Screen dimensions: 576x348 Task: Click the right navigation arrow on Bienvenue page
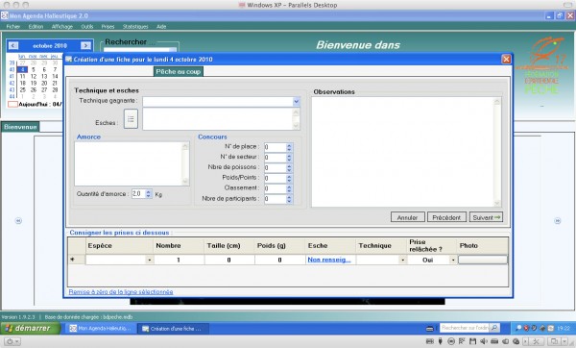tap(557, 221)
